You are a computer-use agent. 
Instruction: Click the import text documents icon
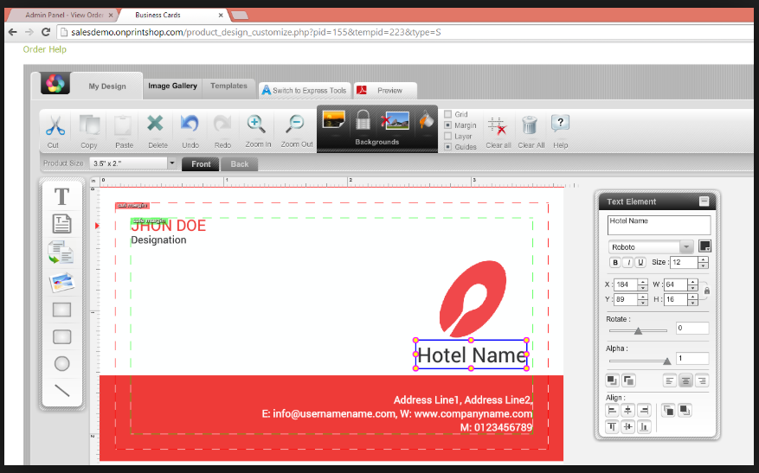click(61, 252)
